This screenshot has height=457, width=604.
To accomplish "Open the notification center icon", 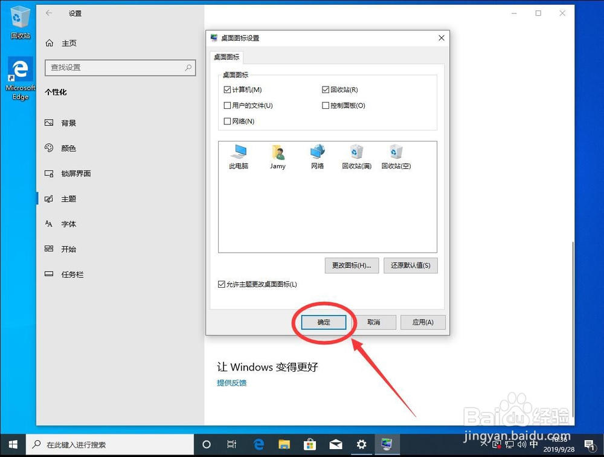I will [x=590, y=446].
